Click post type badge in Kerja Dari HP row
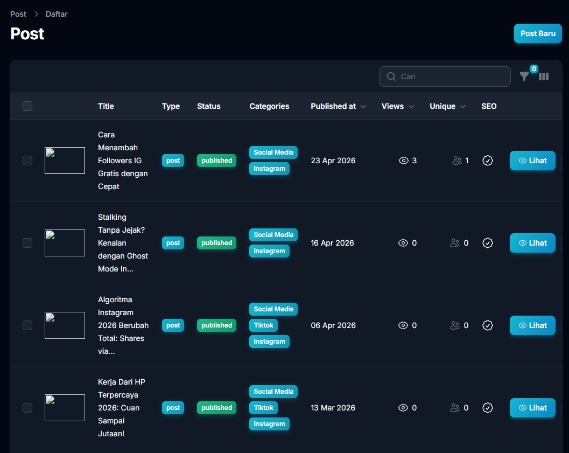 (173, 408)
